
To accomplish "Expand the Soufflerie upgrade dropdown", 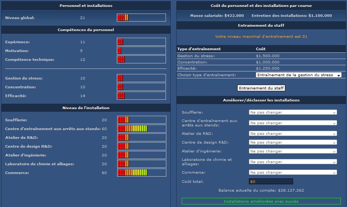I will (293, 112).
